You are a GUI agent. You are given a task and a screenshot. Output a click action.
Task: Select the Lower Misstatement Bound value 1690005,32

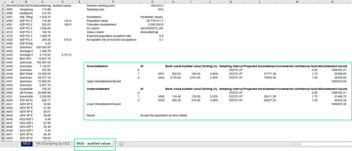pos(339,104)
